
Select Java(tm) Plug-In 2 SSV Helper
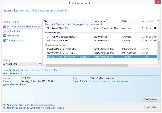click(102, 49)
